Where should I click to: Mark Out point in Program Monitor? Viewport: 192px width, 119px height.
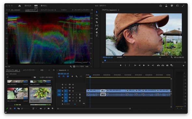(129, 65)
